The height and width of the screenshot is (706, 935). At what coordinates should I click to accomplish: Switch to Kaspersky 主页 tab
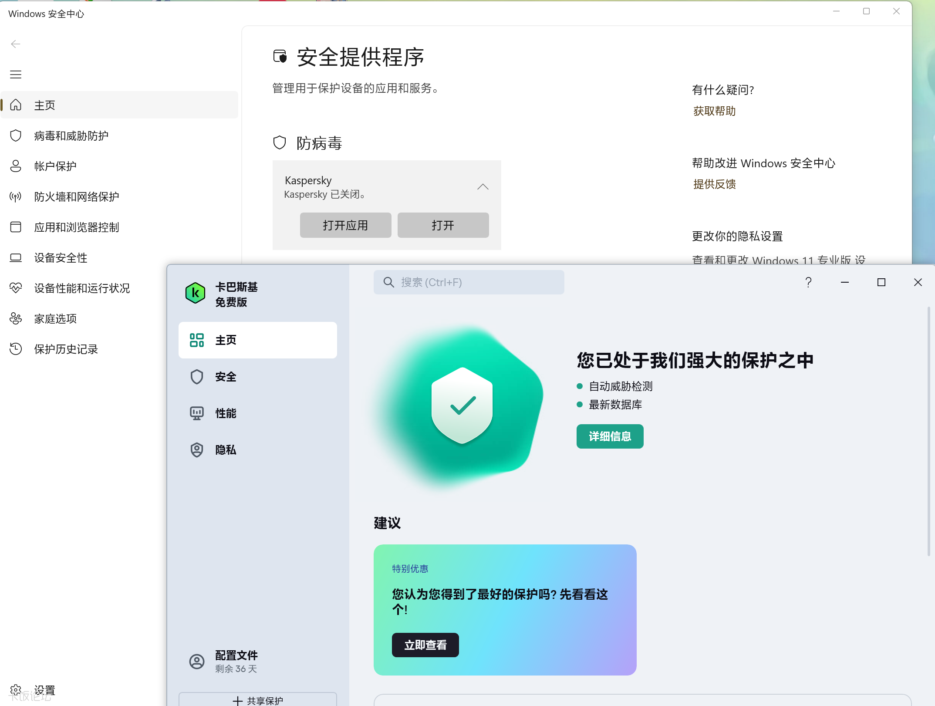coord(258,340)
